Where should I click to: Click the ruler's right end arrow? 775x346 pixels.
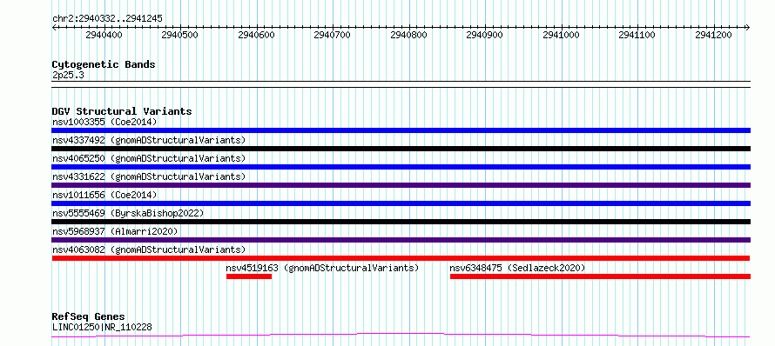point(748,27)
